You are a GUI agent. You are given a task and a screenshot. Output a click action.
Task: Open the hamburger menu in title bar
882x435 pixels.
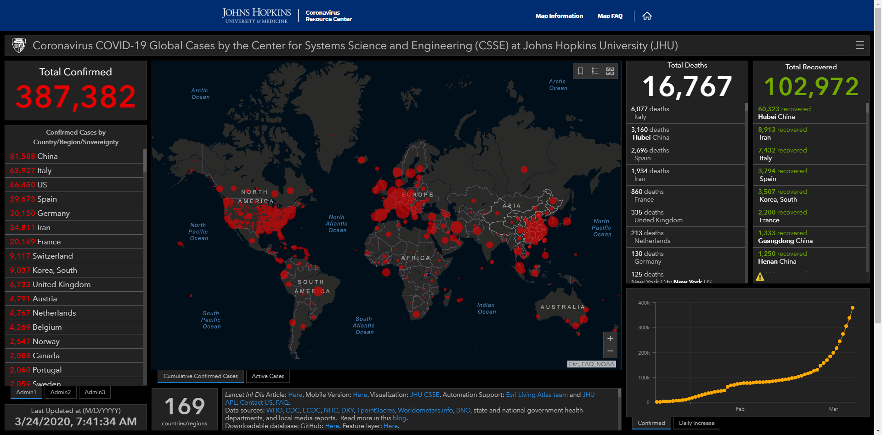click(860, 45)
